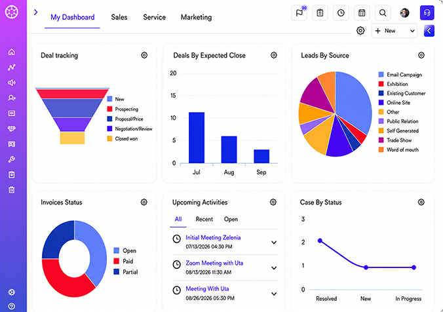Toggle the Prospecting legend entry in funnel
The image size is (443, 312).
point(123,109)
